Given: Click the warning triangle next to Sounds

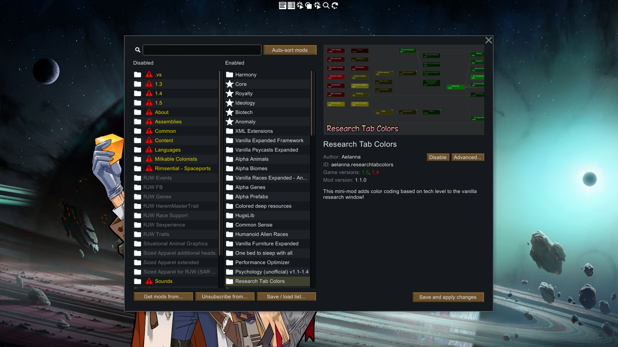Looking at the screenshot, I should [149, 281].
